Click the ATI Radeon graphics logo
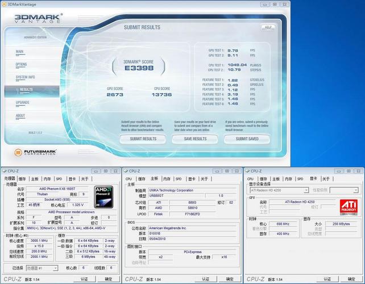 click(x=349, y=207)
